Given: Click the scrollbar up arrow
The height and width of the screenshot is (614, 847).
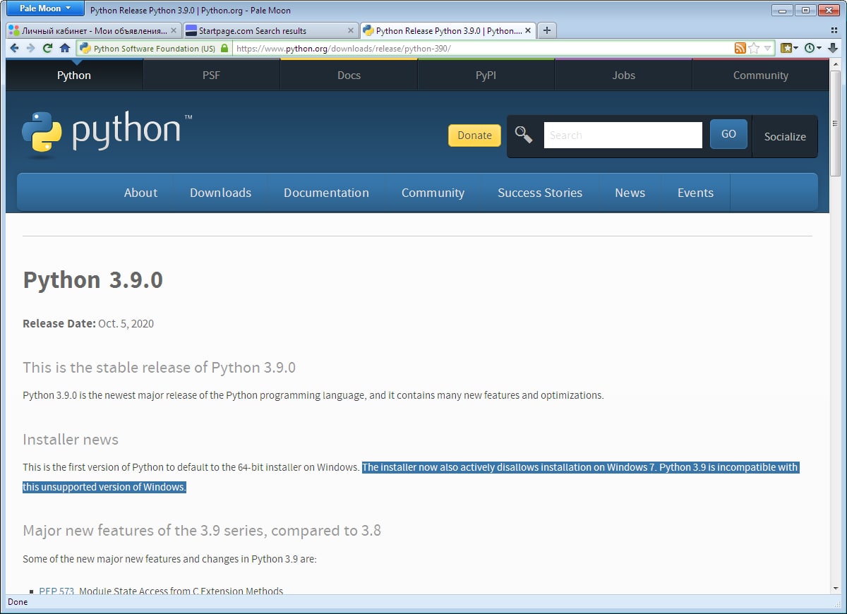Looking at the screenshot, I should point(835,64).
